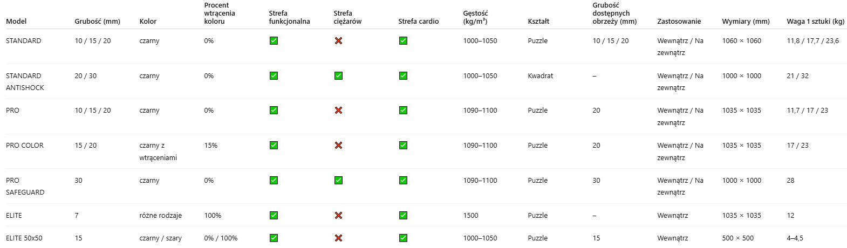Click green check for STANDARD ANTISHOCK Strefa ciężarów

(338, 76)
